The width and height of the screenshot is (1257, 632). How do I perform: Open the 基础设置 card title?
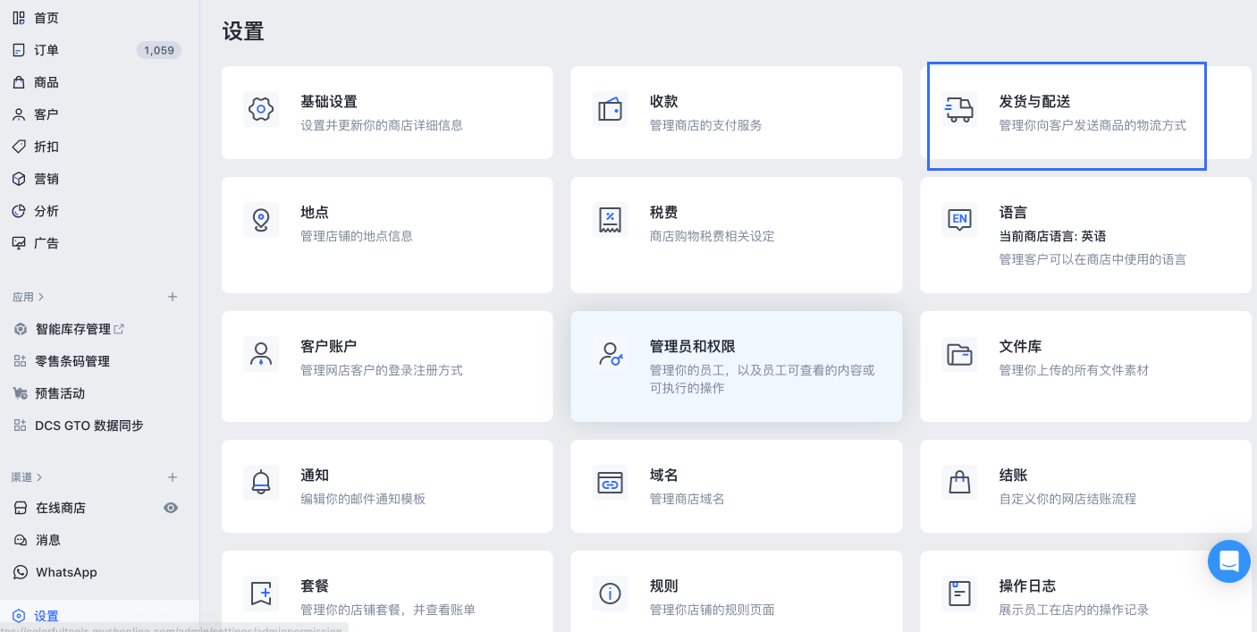[x=329, y=102]
